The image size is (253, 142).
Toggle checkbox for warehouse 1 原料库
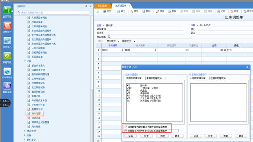coord(128,85)
